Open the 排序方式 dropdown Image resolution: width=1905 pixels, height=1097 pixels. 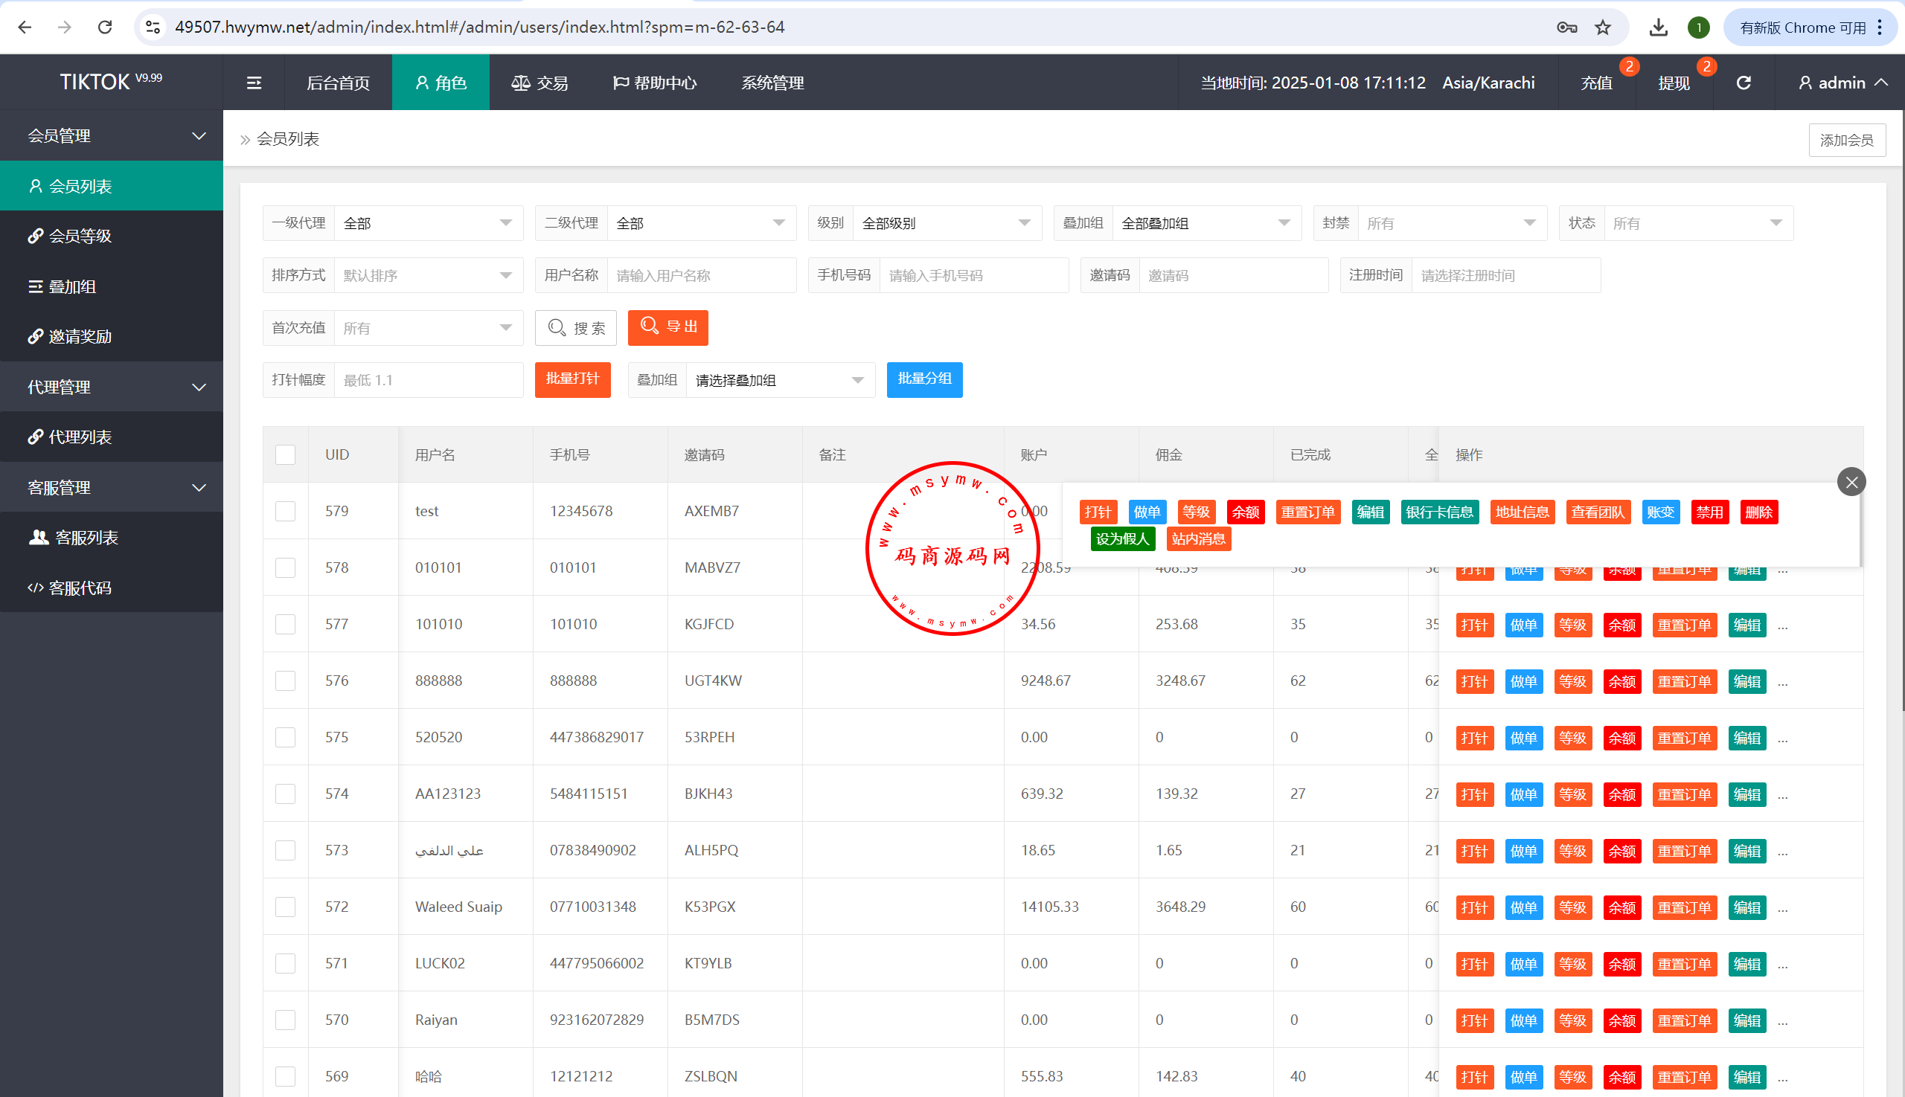428,276
